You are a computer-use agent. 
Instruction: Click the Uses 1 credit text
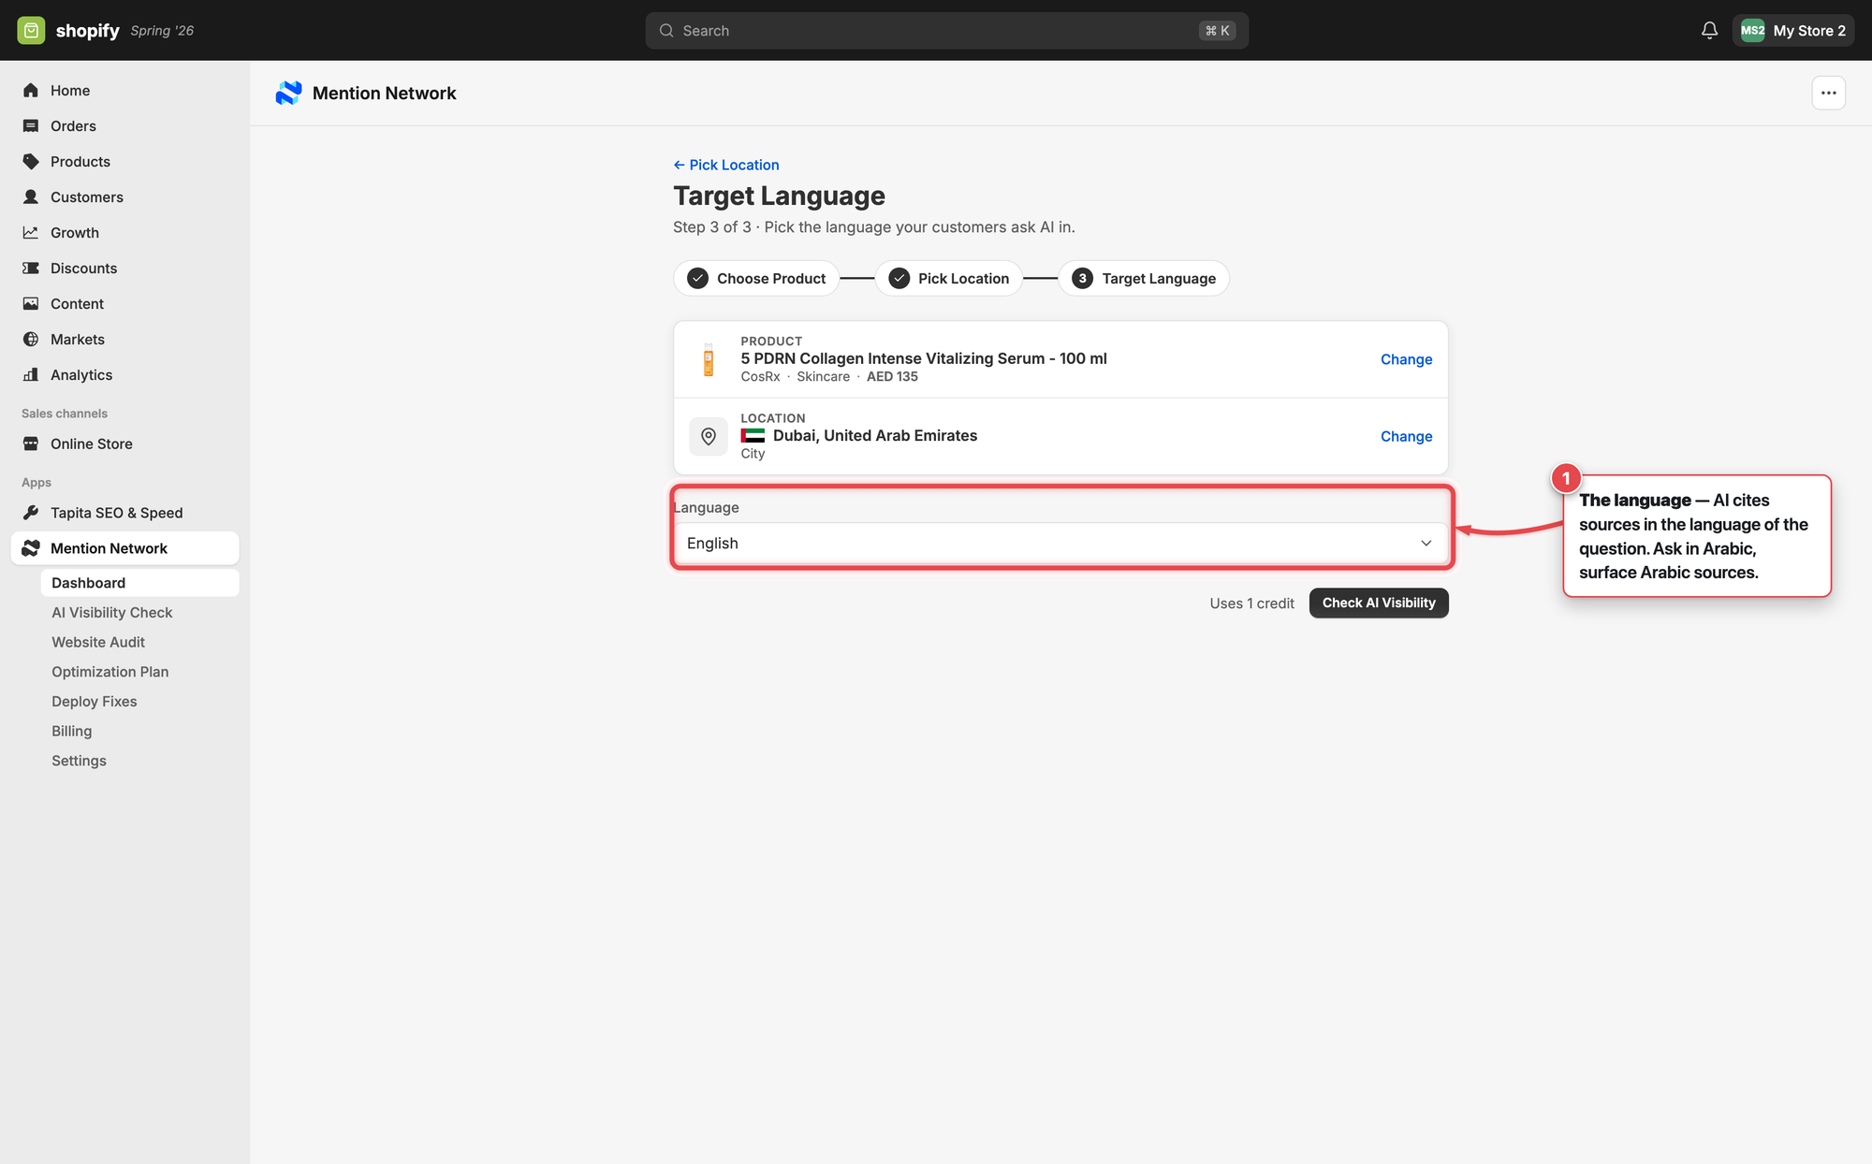click(x=1251, y=604)
